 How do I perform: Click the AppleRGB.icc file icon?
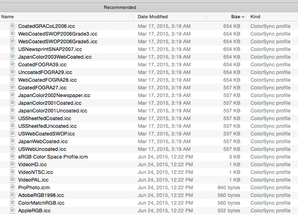pos(13,210)
